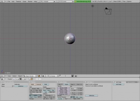This screenshot has width=140, height=101.
Task: Toggle the Even distribution button
Action: point(36,97)
